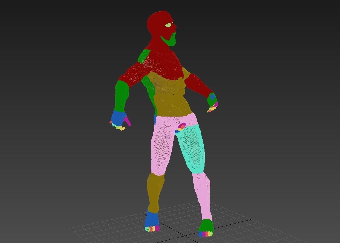Select the yellow-green eye patch
Screen dimensions: 340x243
tap(168, 25)
